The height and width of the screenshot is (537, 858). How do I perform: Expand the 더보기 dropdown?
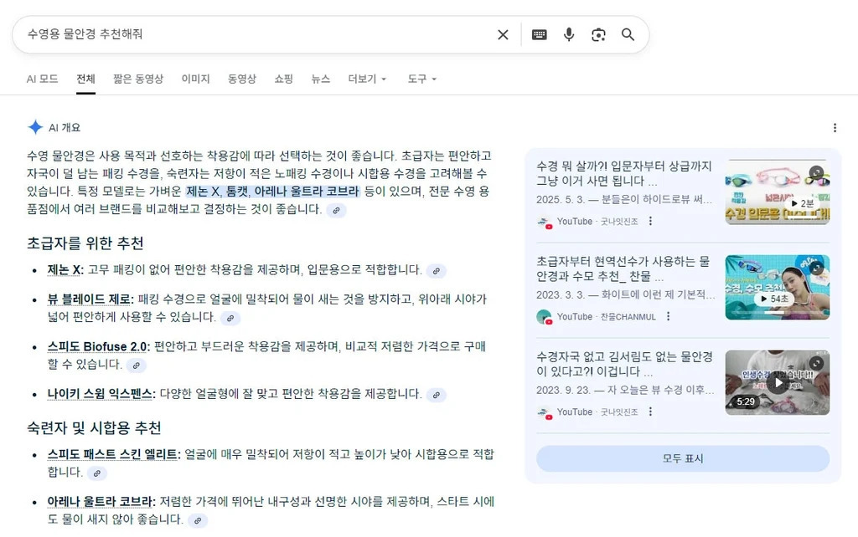(366, 79)
